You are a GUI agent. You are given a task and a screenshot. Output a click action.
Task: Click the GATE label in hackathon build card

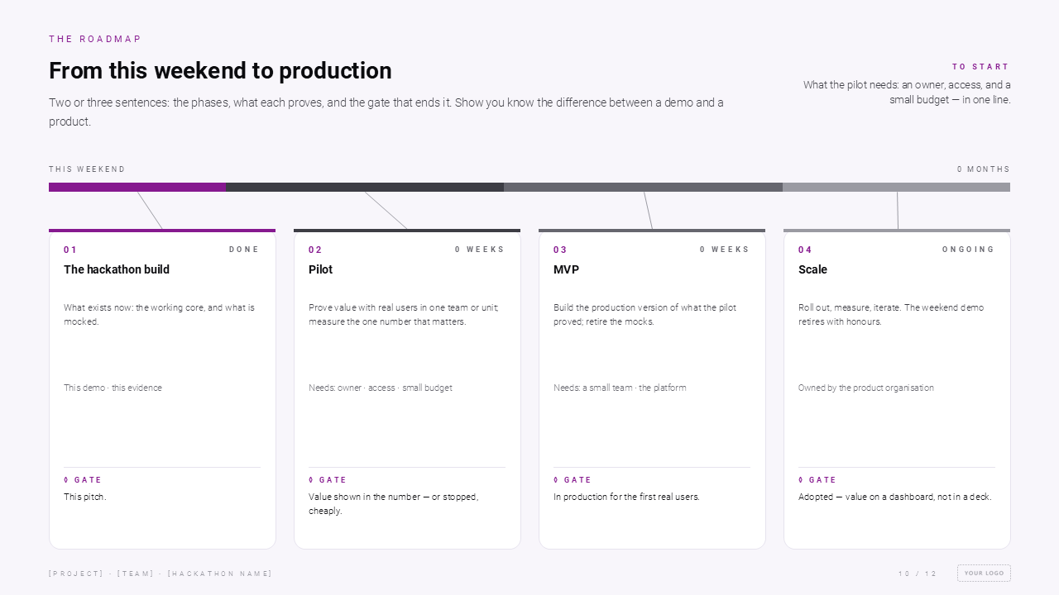(83, 480)
